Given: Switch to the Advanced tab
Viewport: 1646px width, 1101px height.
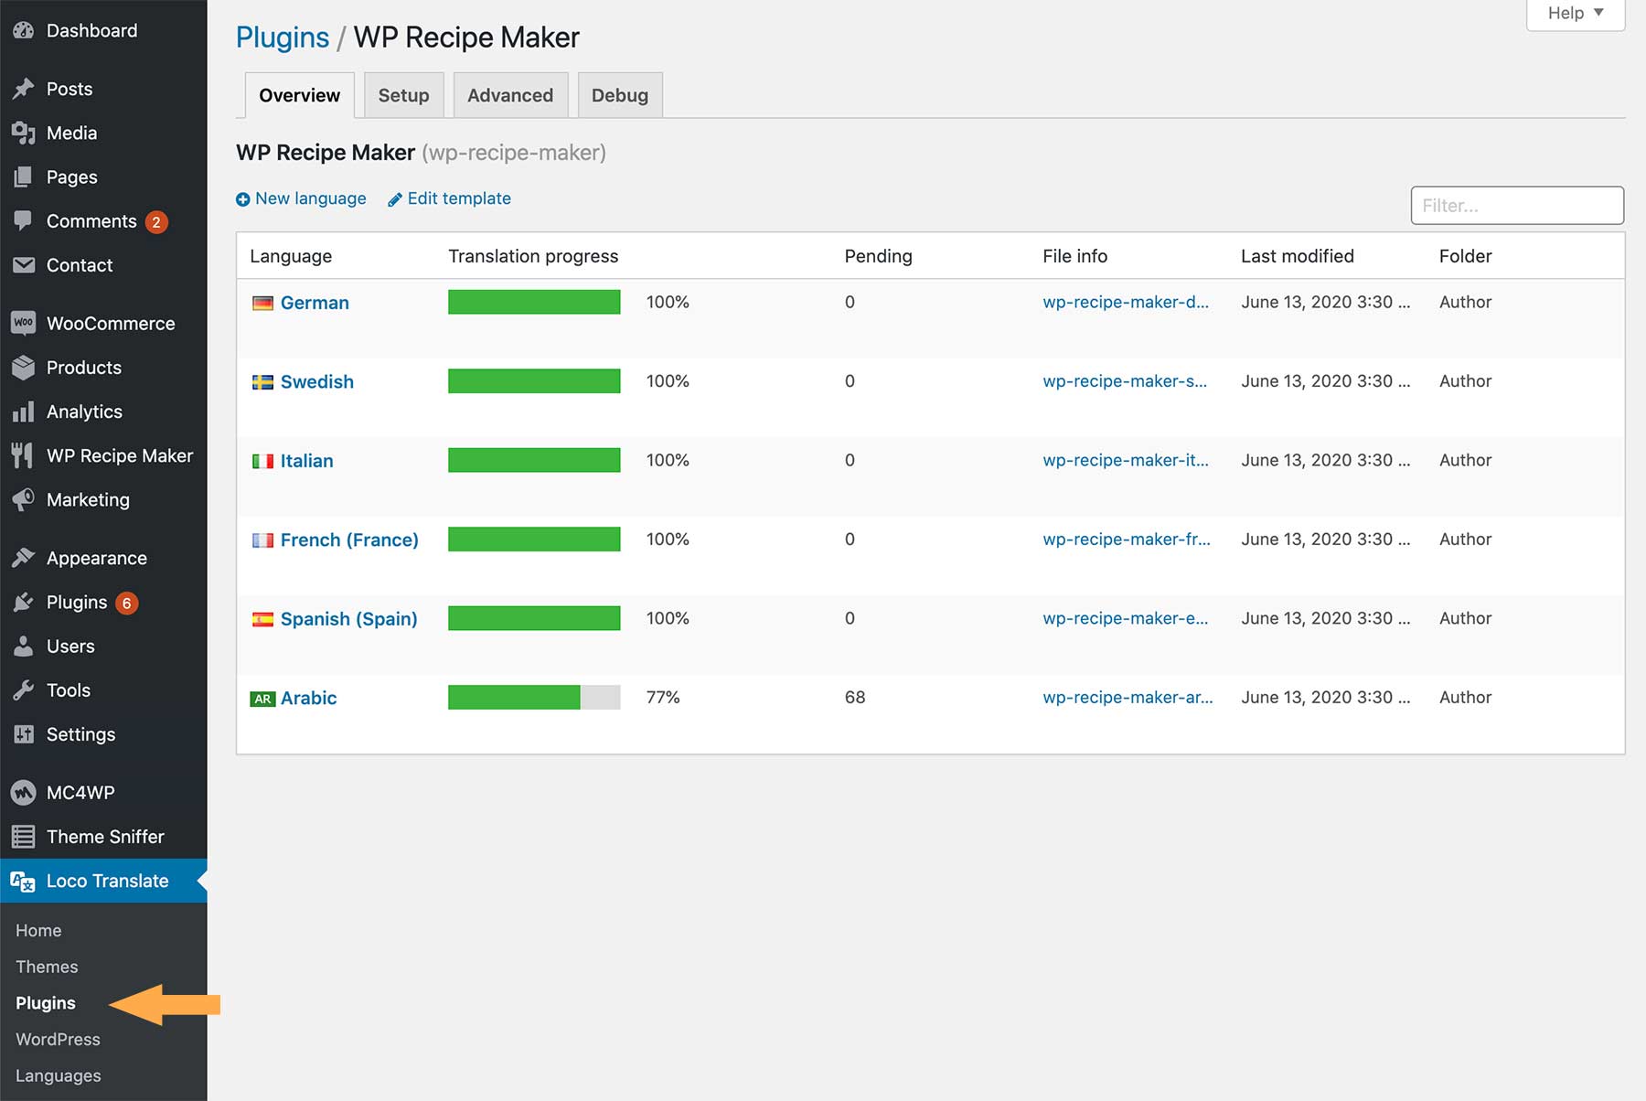Looking at the screenshot, I should [509, 94].
